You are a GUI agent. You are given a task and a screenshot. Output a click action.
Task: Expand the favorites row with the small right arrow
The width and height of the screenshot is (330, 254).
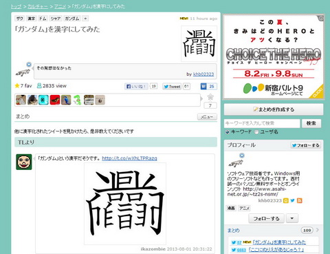coord(201,98)
